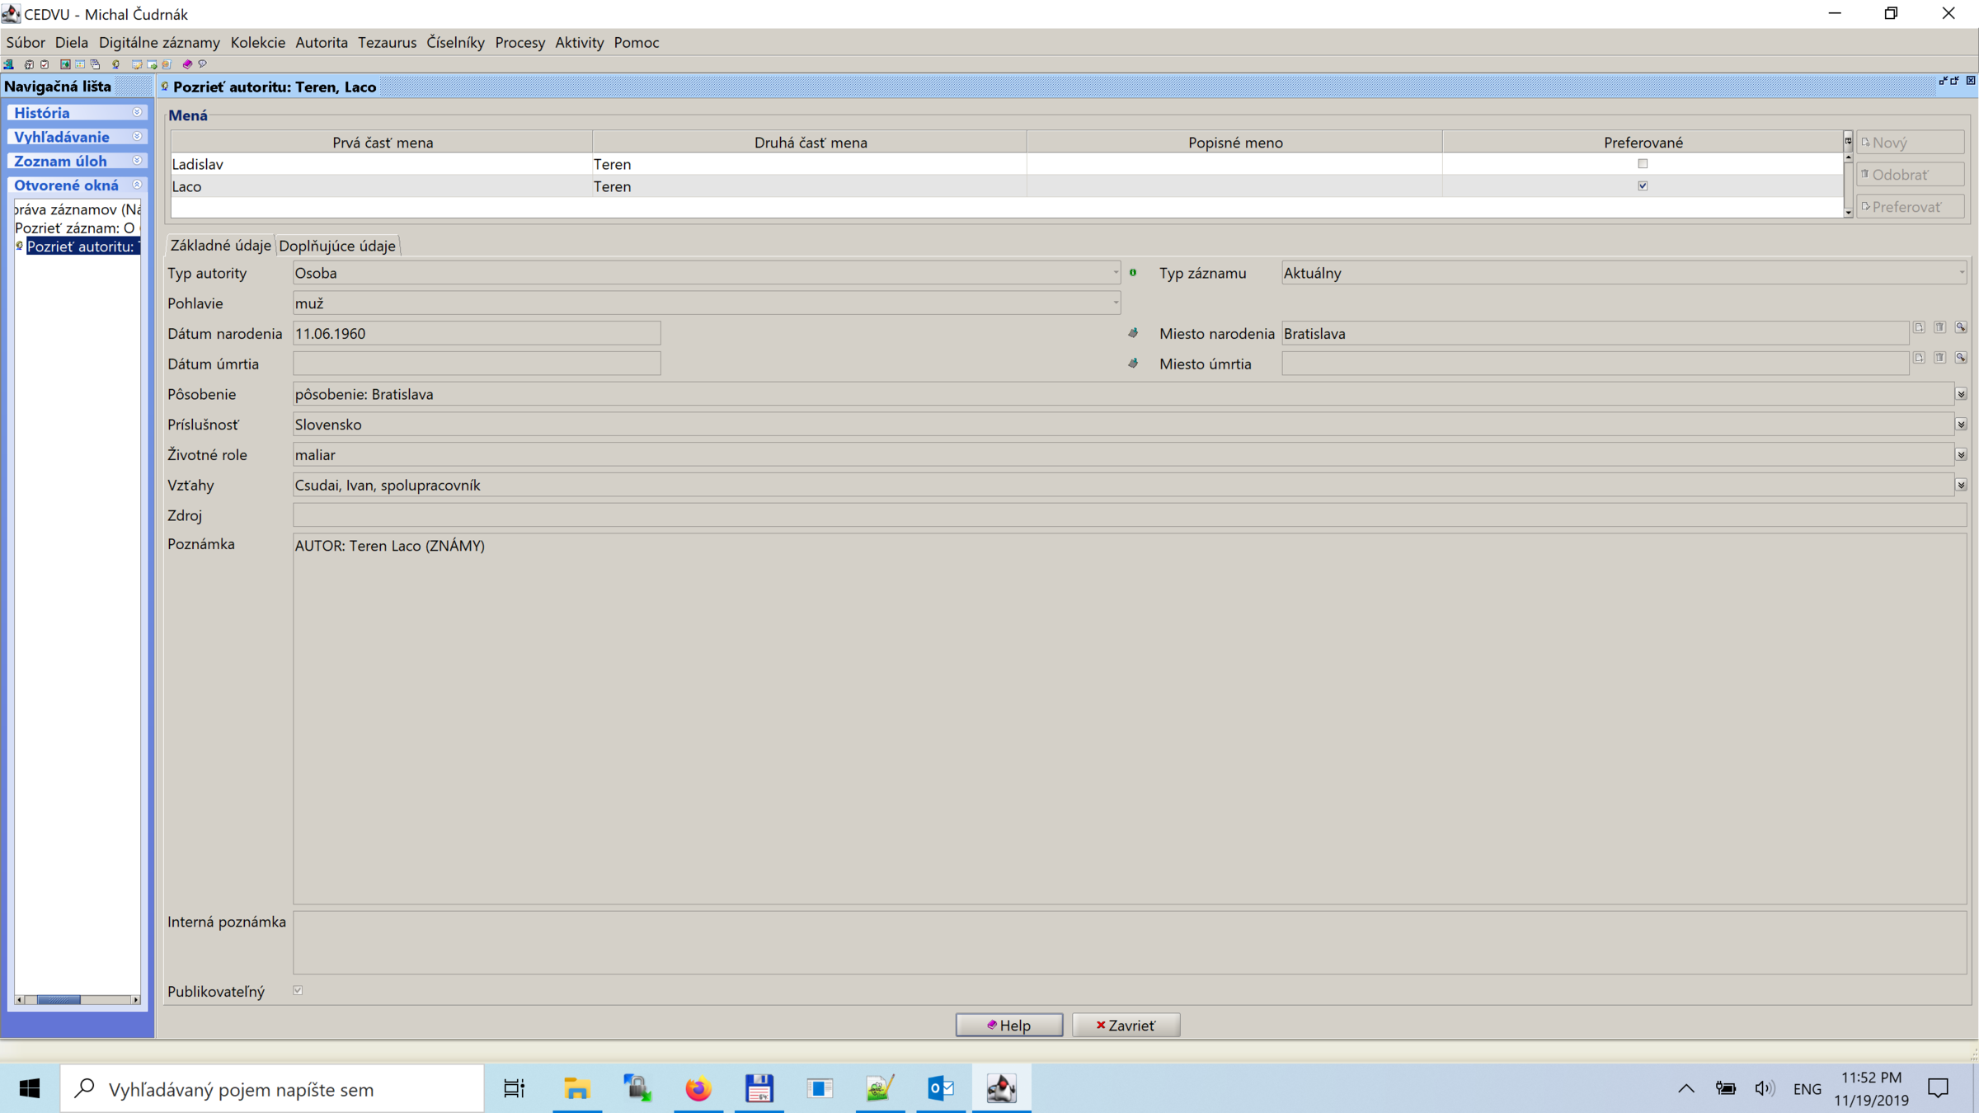Expand the Životné role field arrow
This screenshot has height=1113, width=1979.
coord(1961,455)
